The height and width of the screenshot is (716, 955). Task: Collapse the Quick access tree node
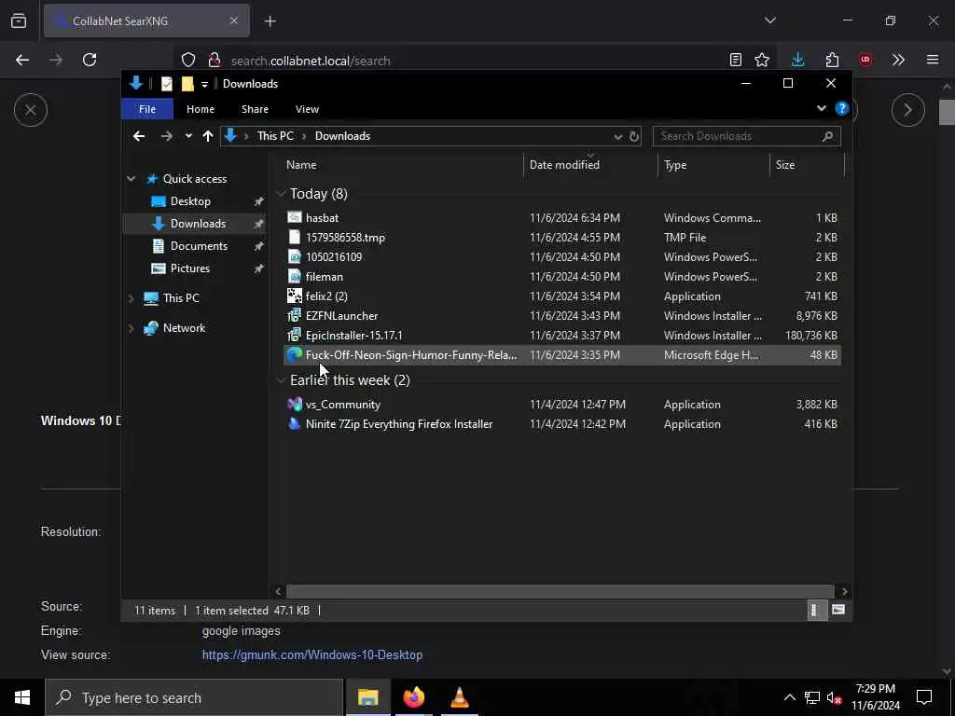click(131, 178)
